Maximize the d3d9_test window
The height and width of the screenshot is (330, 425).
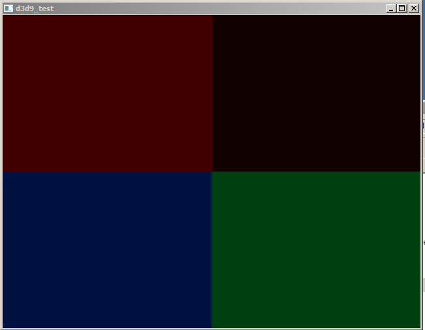402,8
